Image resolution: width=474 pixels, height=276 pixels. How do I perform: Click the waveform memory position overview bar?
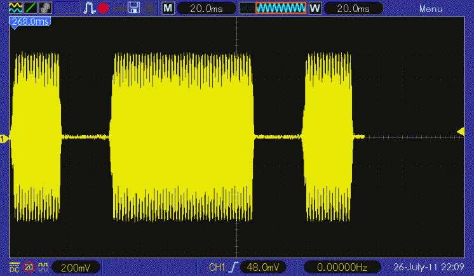273,9
